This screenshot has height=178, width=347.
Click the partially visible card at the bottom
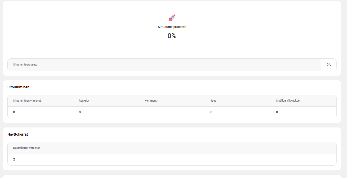point(172,176)
